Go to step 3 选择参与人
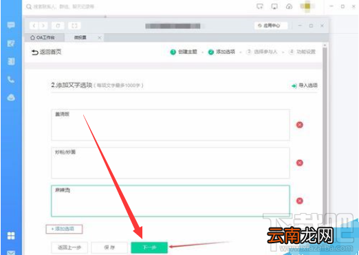359x255 pixels. pos(261,52)
